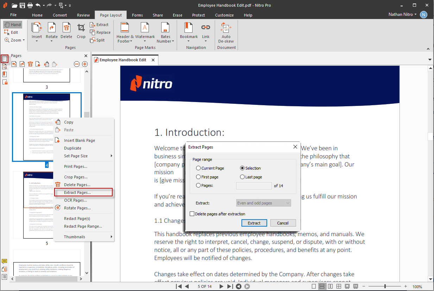Choose Rotate Pages from context menu

coord(77,208)
